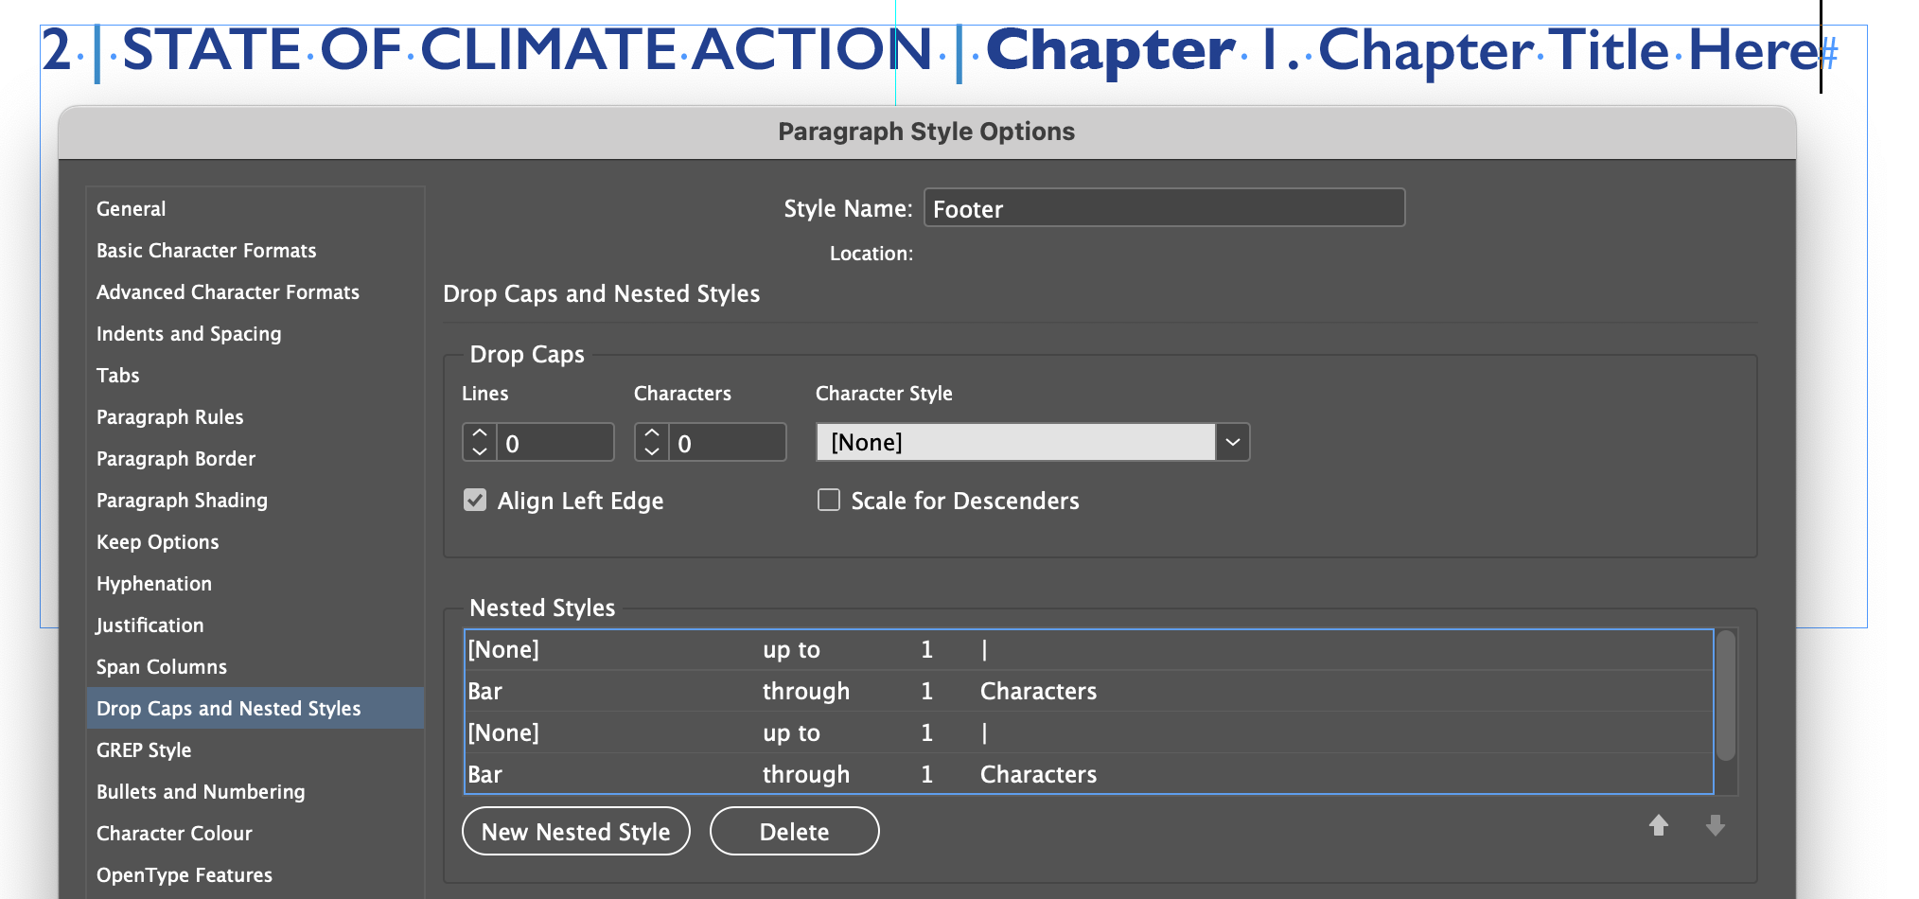Select the Bullets and Numbering section

pyautogui.click(x=201, y=792)
